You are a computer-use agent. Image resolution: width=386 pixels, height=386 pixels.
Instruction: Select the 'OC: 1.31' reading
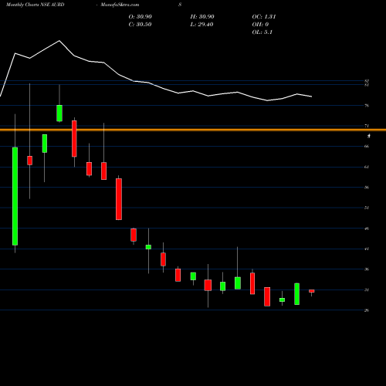(264, 16)
